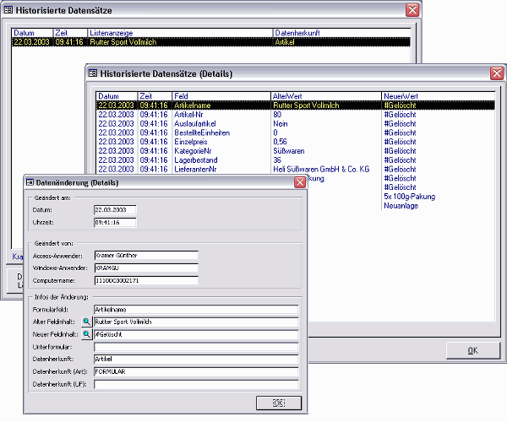Click magnifier icon beside Neuer Feldinhalt
Viewport: 507px width, 422px height.
click(87, 335)
